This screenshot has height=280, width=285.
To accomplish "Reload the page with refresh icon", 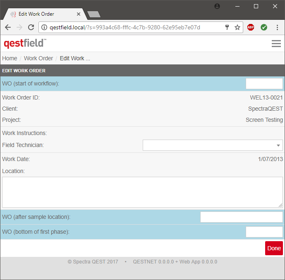I will [x=31, y=27].
